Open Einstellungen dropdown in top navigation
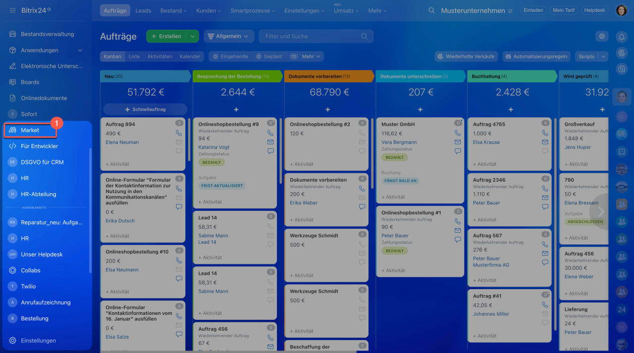Image resolution: width=634 pixels, height=353 pixels. click(305, 10)
